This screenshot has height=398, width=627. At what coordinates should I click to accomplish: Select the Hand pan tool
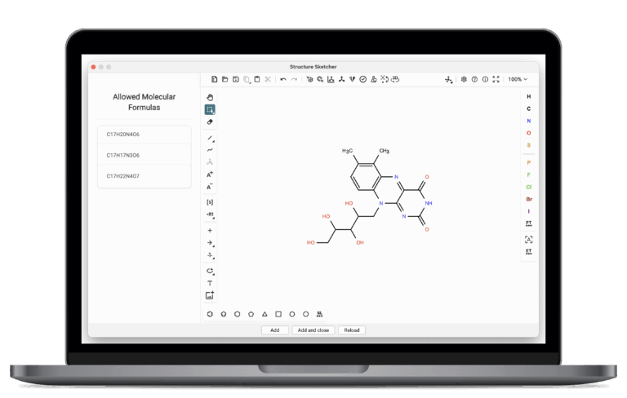(x=210, y=97)
